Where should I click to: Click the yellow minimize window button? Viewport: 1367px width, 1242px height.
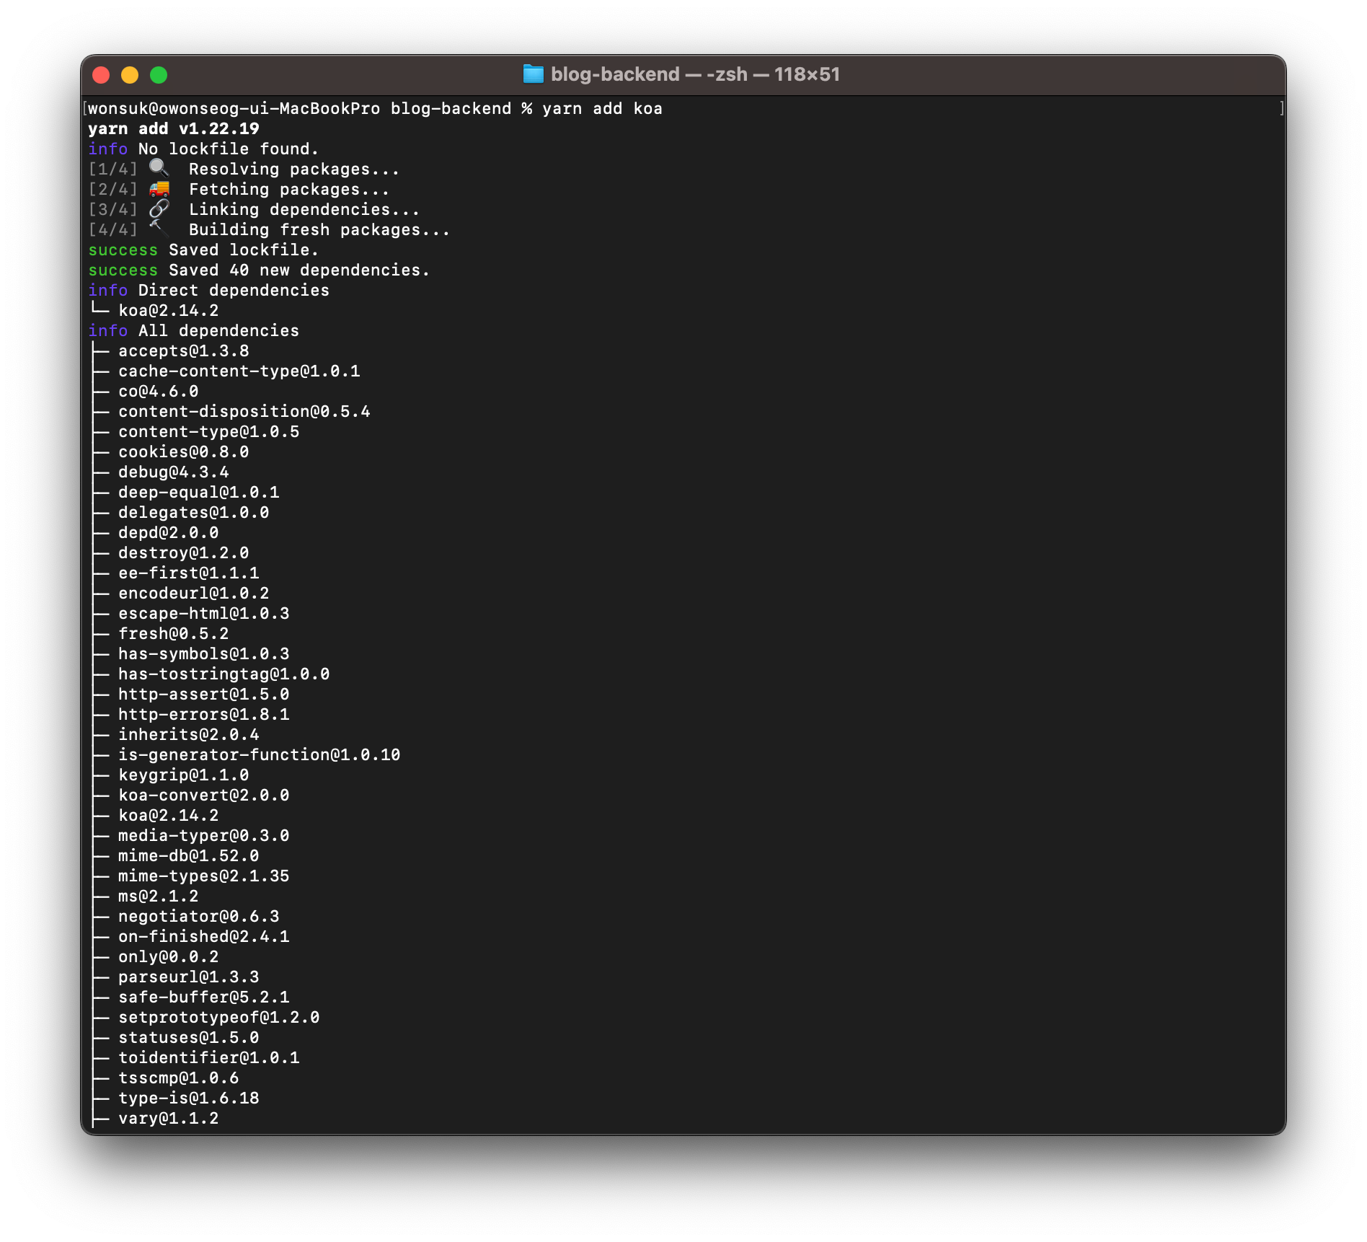[130, 75]
